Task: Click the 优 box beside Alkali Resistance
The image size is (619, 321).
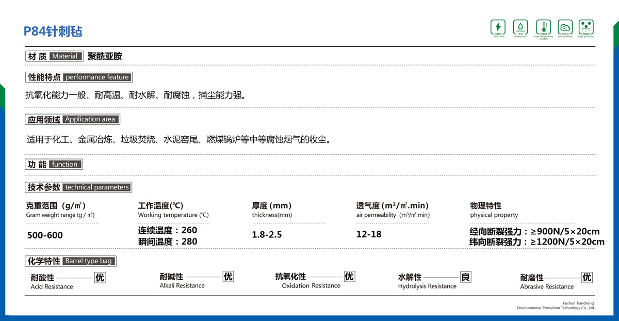Action: [x=228, y=277]
